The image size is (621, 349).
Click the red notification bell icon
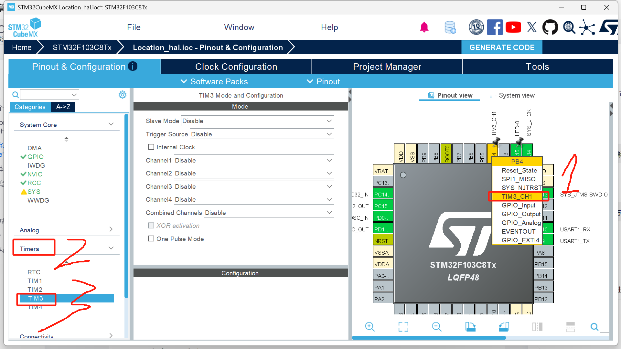coord(424,27)
